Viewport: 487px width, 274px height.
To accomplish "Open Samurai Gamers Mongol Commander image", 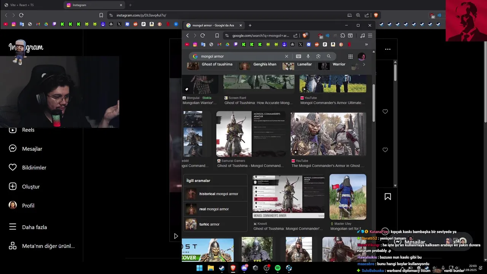I will pos(251,134).
